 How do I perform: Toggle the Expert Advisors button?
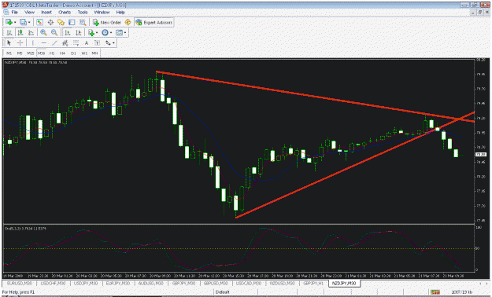pos(154,22)
